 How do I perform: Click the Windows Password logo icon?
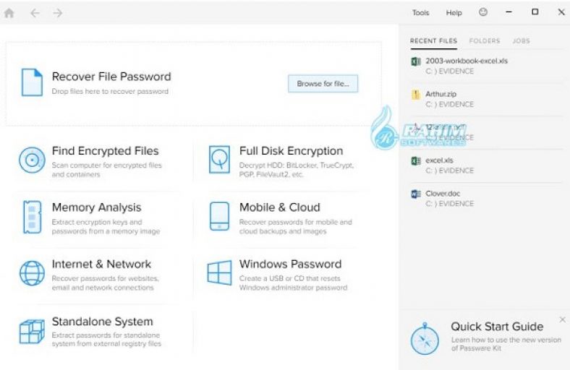(219, 272)
